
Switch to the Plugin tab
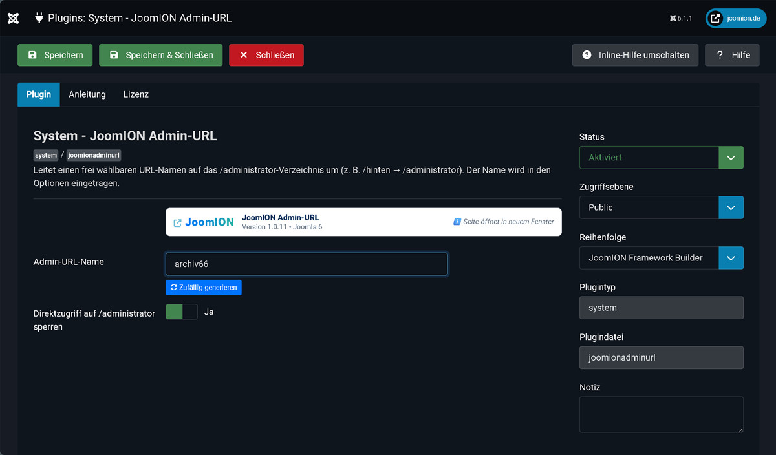[39, 94]
